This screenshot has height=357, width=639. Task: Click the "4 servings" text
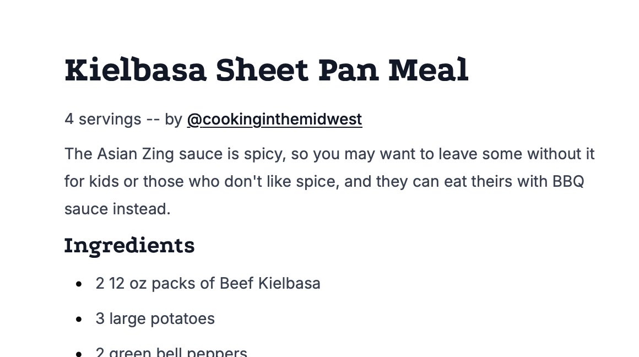tap(103, 119)
